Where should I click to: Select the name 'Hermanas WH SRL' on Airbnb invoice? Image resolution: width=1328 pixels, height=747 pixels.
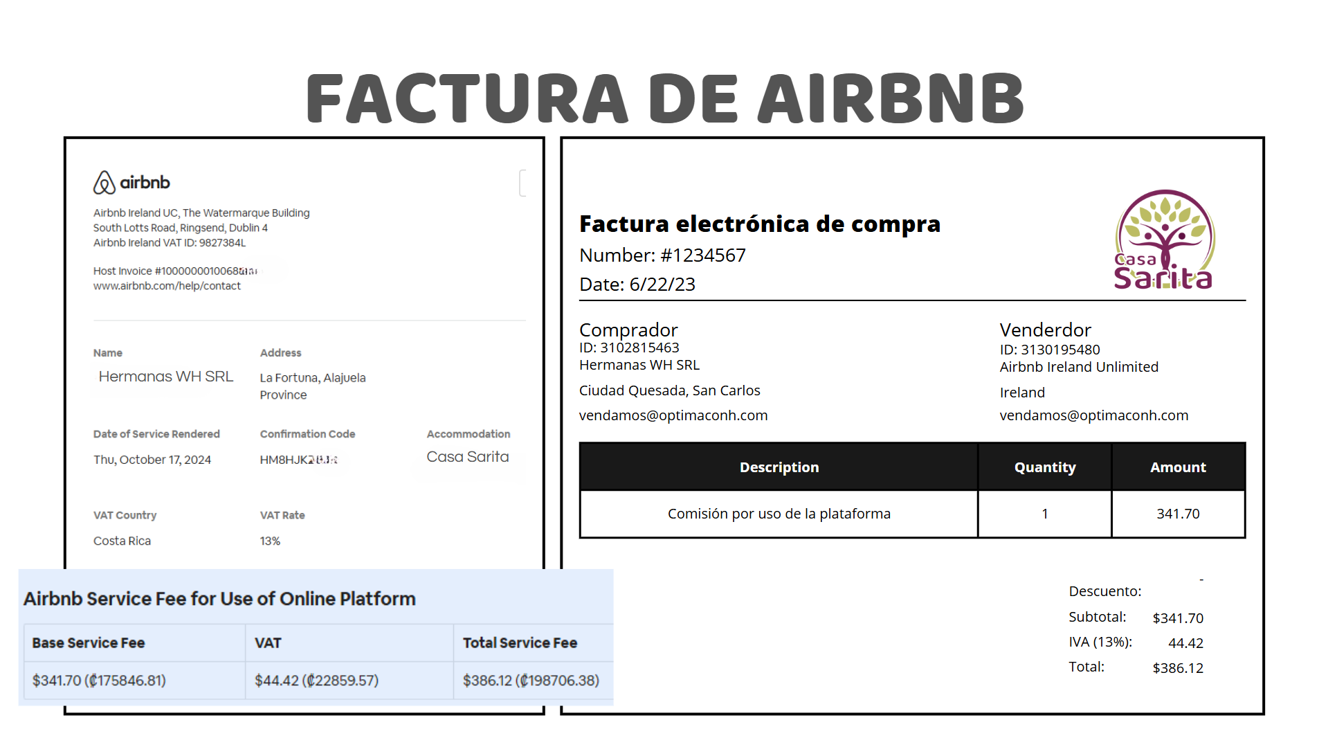(x=166, y=377)
